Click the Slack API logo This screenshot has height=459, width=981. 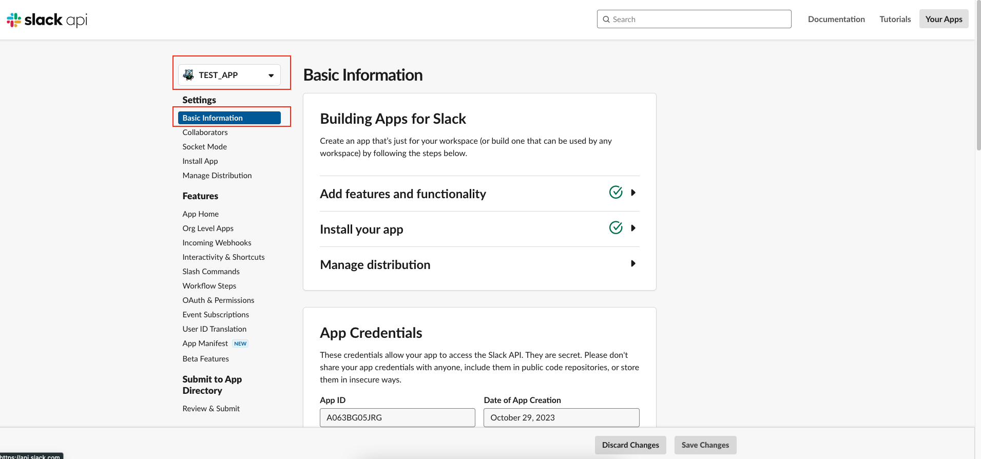pos(47,20)
